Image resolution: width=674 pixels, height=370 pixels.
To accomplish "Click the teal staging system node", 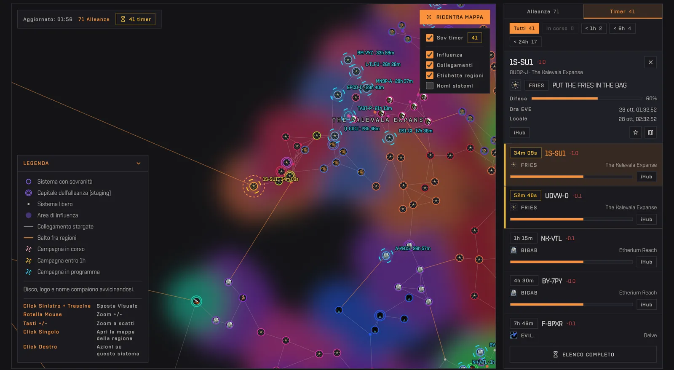I will coord(196,301).
